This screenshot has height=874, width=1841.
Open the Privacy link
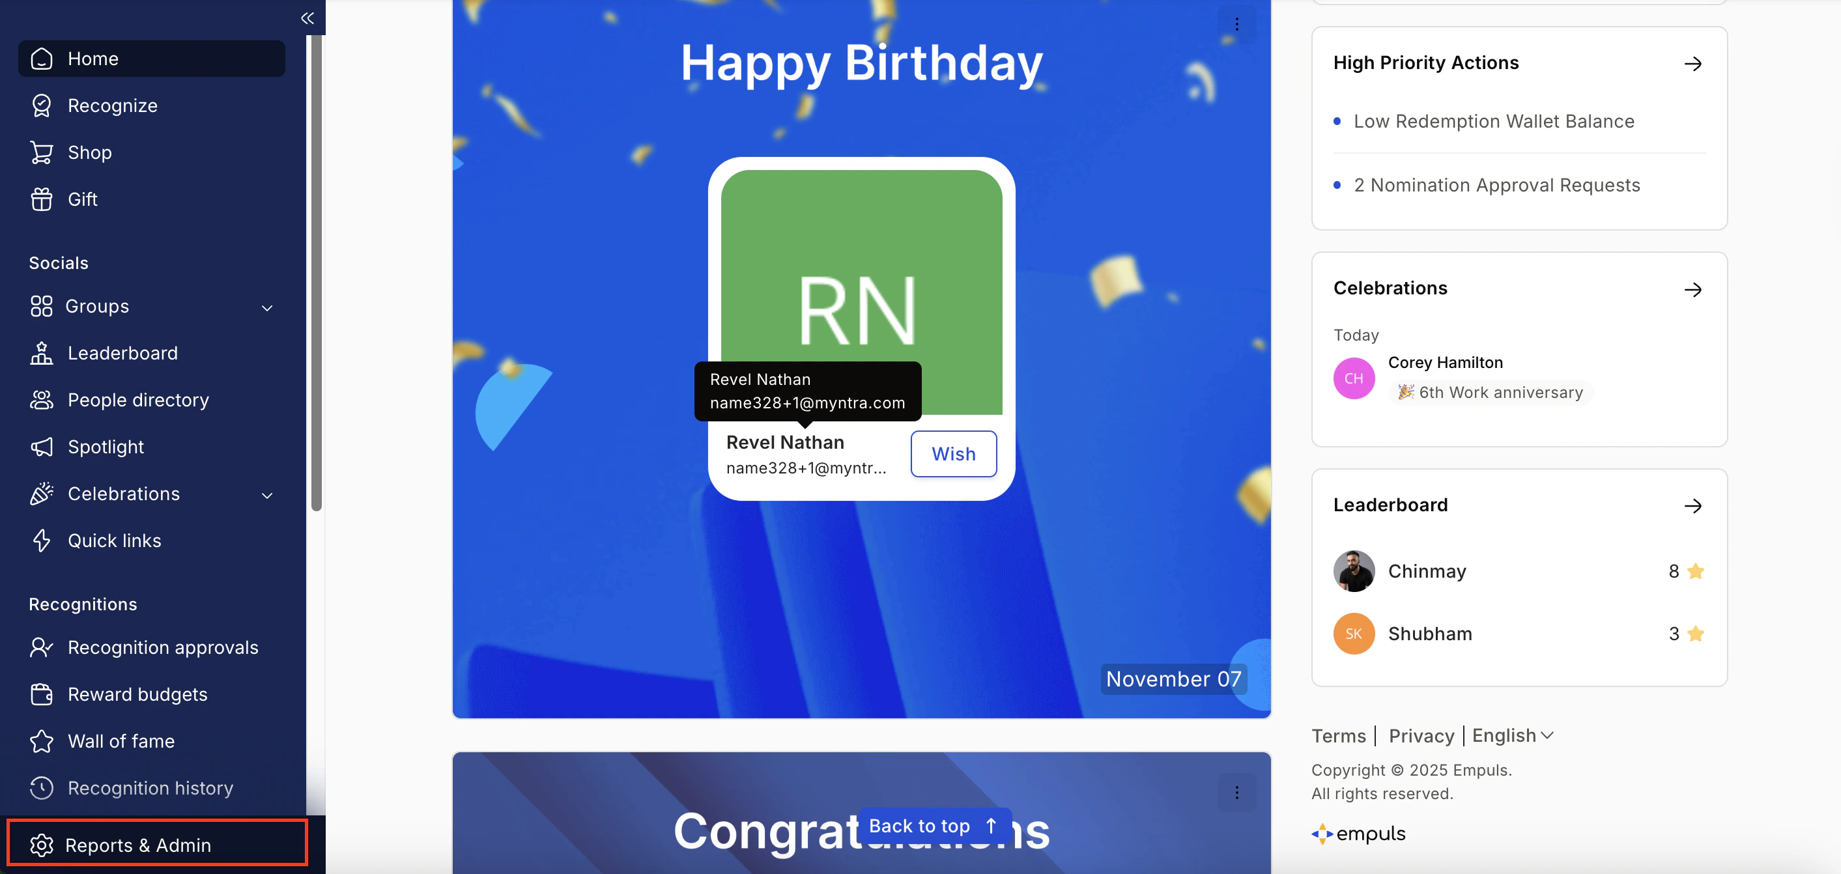coord(1421,736)
